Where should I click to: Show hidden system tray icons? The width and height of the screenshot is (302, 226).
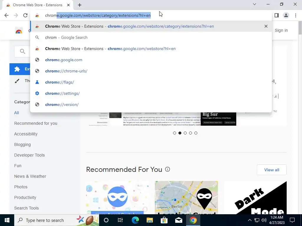250,220
